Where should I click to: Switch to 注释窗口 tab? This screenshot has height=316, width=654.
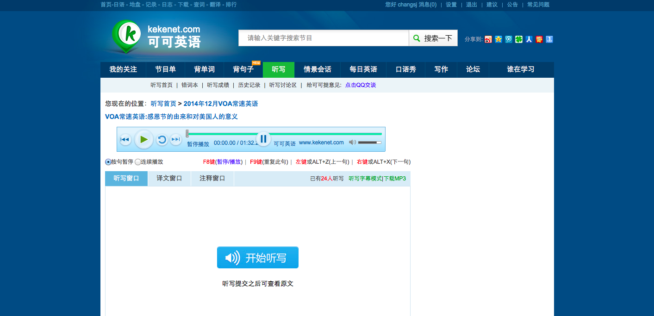pos(212,178)
